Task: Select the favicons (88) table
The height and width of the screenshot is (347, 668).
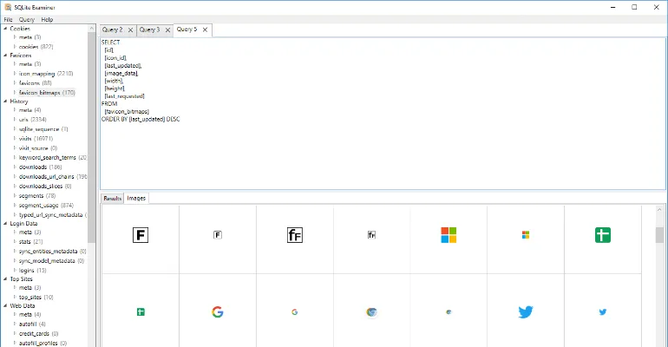Action: pyautogui.click(x=35, y=83)
